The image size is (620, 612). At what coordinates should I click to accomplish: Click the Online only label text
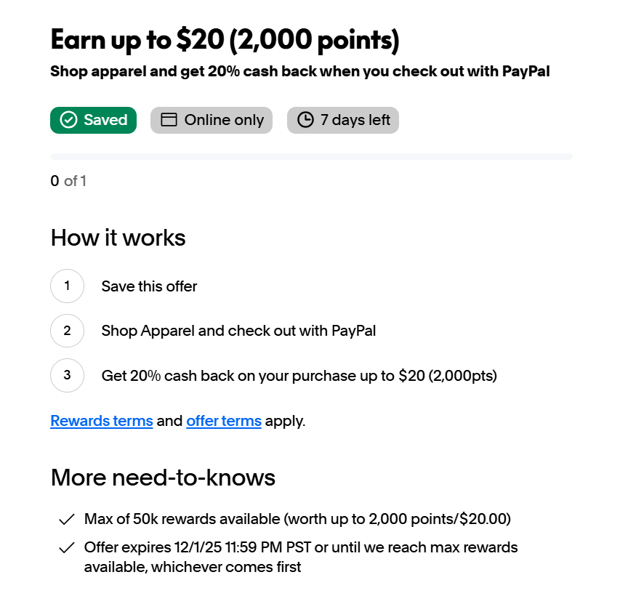tap(224, 120)
